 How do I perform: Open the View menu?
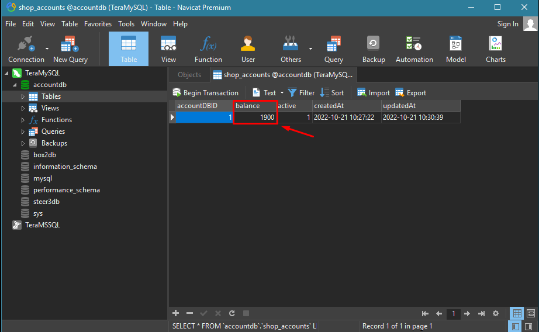pyautogui.click(x=47, y=24)
